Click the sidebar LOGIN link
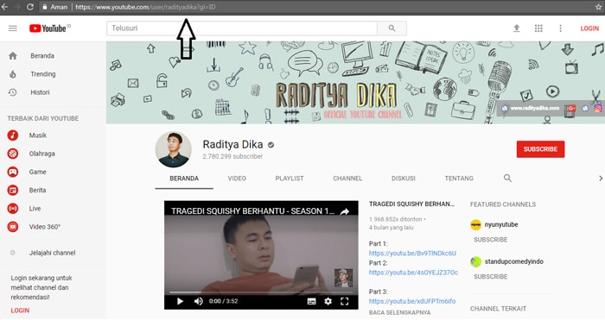This screenshot has width=605, height=320. tap(20, 311)
